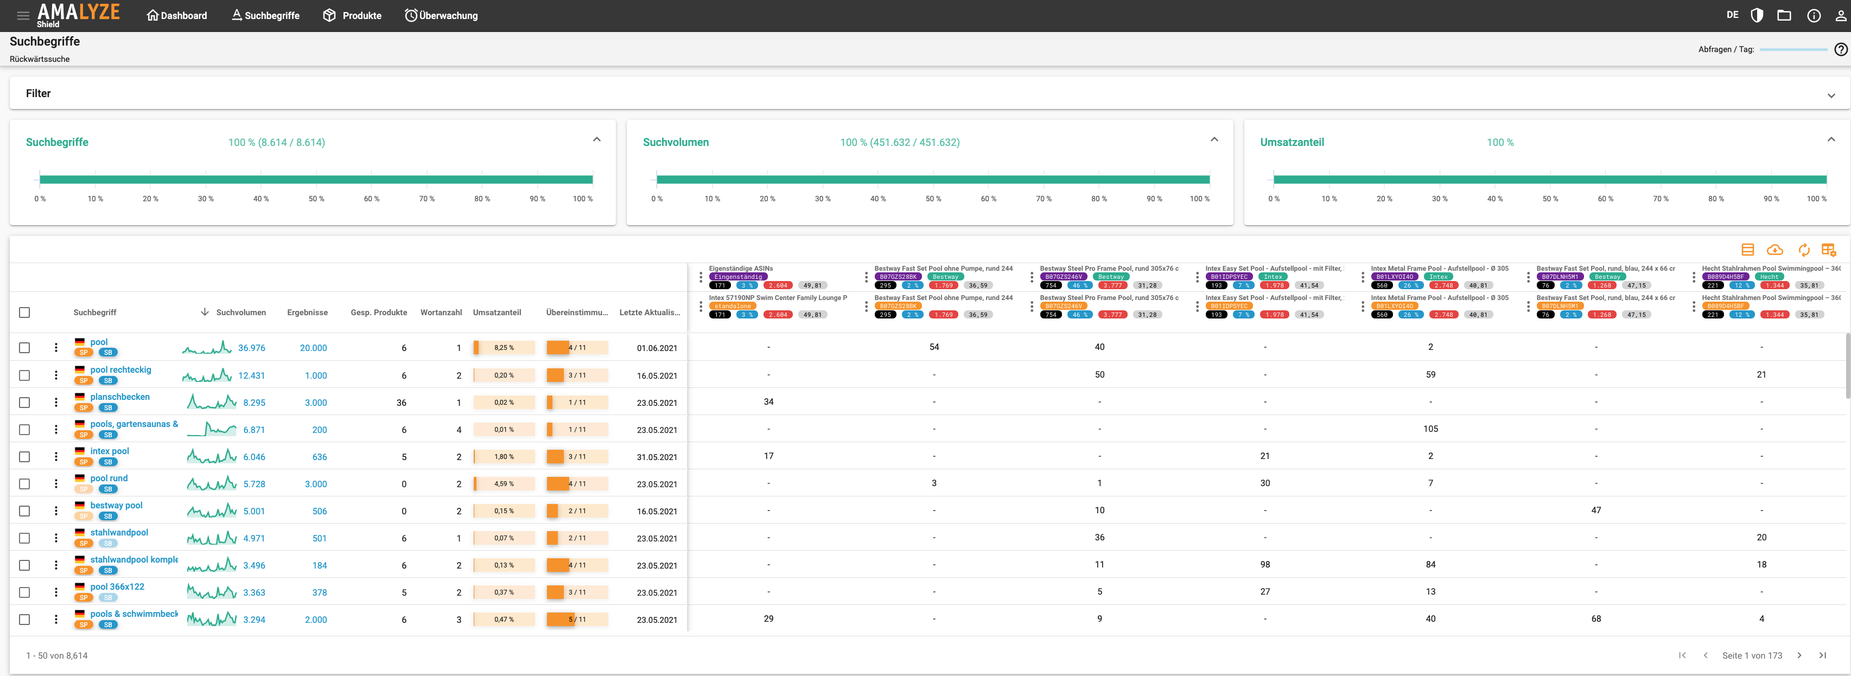Click the AMALYZE Shield logo
This screenshot has height=676, width=1851.
pyautogui.click(x=78, y=15)
